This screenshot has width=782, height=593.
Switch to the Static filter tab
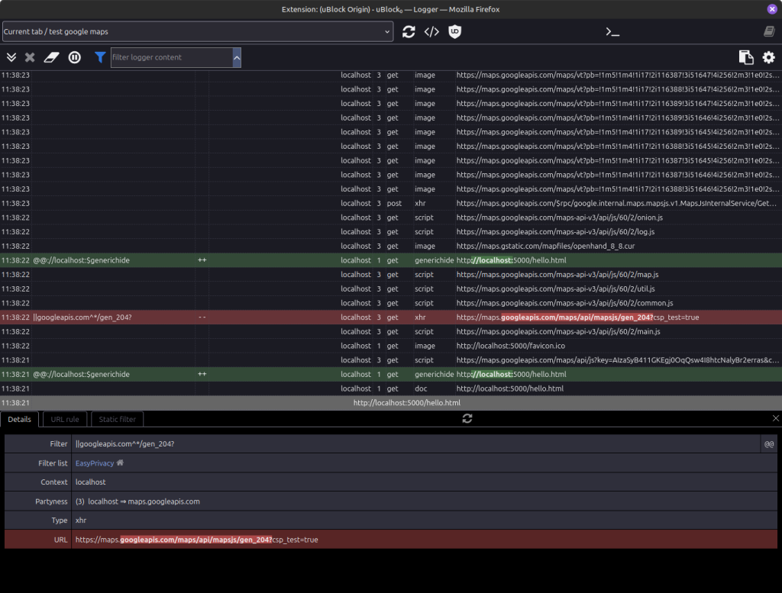(x=118, y=419)
